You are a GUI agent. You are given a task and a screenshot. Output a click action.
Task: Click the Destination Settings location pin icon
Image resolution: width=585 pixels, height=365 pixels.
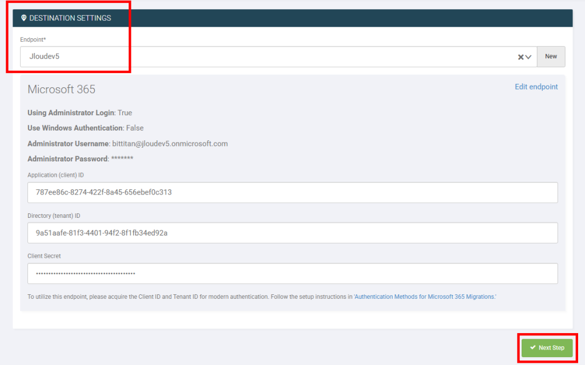pyautogui.click(x=23, y=18)
